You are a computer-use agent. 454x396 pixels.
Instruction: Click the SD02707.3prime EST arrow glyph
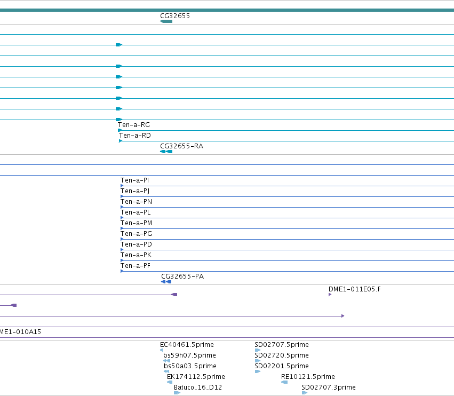[305, 393]
